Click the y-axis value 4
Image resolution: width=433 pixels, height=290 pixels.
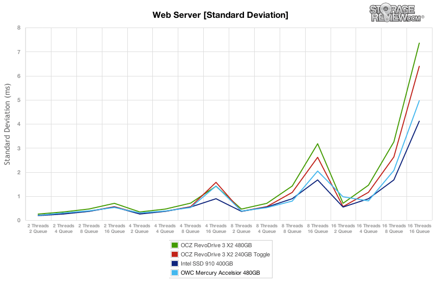click(19, 124)
